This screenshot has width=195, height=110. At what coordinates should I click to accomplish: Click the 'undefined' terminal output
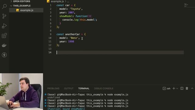click(x=54, y=97)
